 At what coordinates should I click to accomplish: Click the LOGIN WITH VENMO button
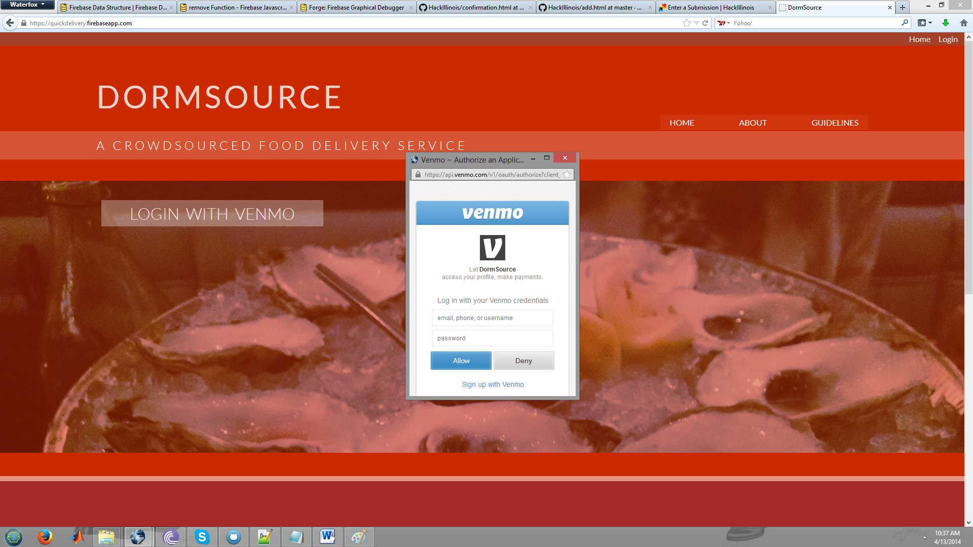click(212, 214)
